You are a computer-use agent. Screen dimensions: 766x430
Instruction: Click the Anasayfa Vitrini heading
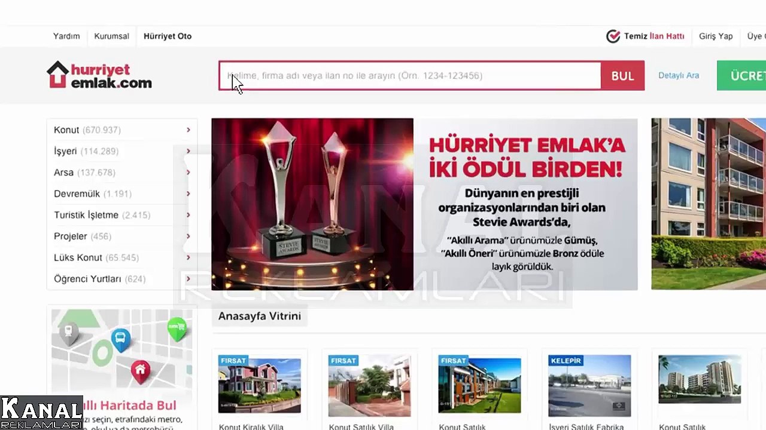pyautogui.click(x=260, y=316)
